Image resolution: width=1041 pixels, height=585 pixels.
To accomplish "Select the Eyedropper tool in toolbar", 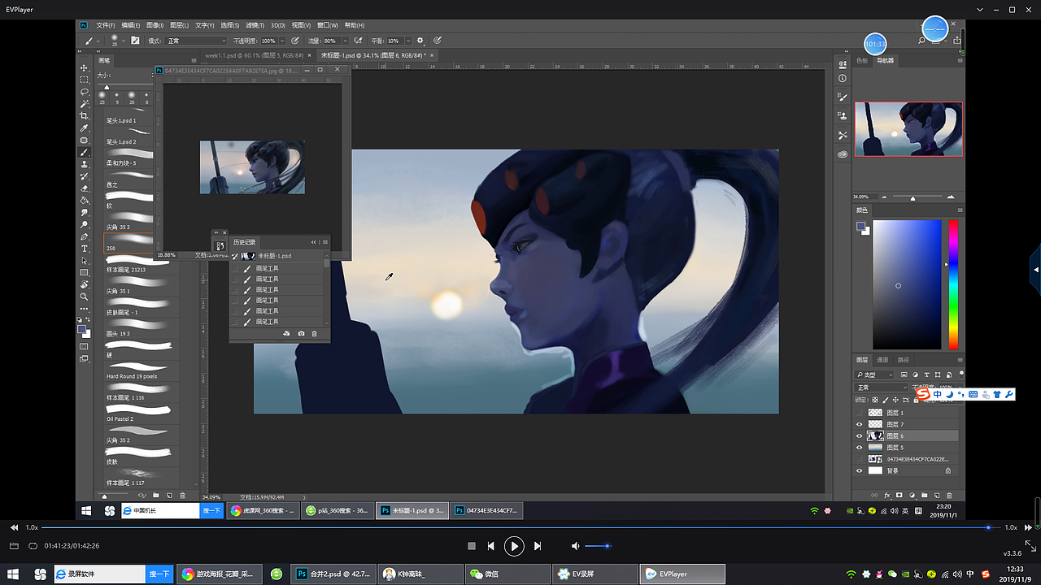I will pyautogui.click(x=85, y=128).
